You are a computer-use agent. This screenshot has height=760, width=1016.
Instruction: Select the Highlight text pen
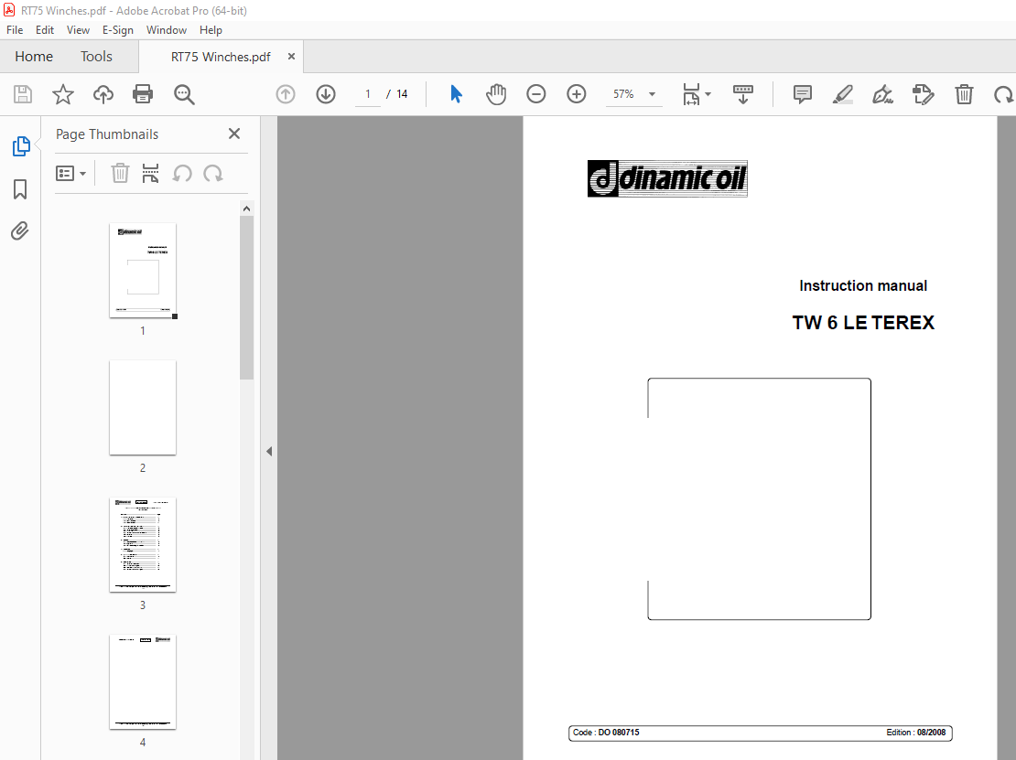[x=842, y=94]
